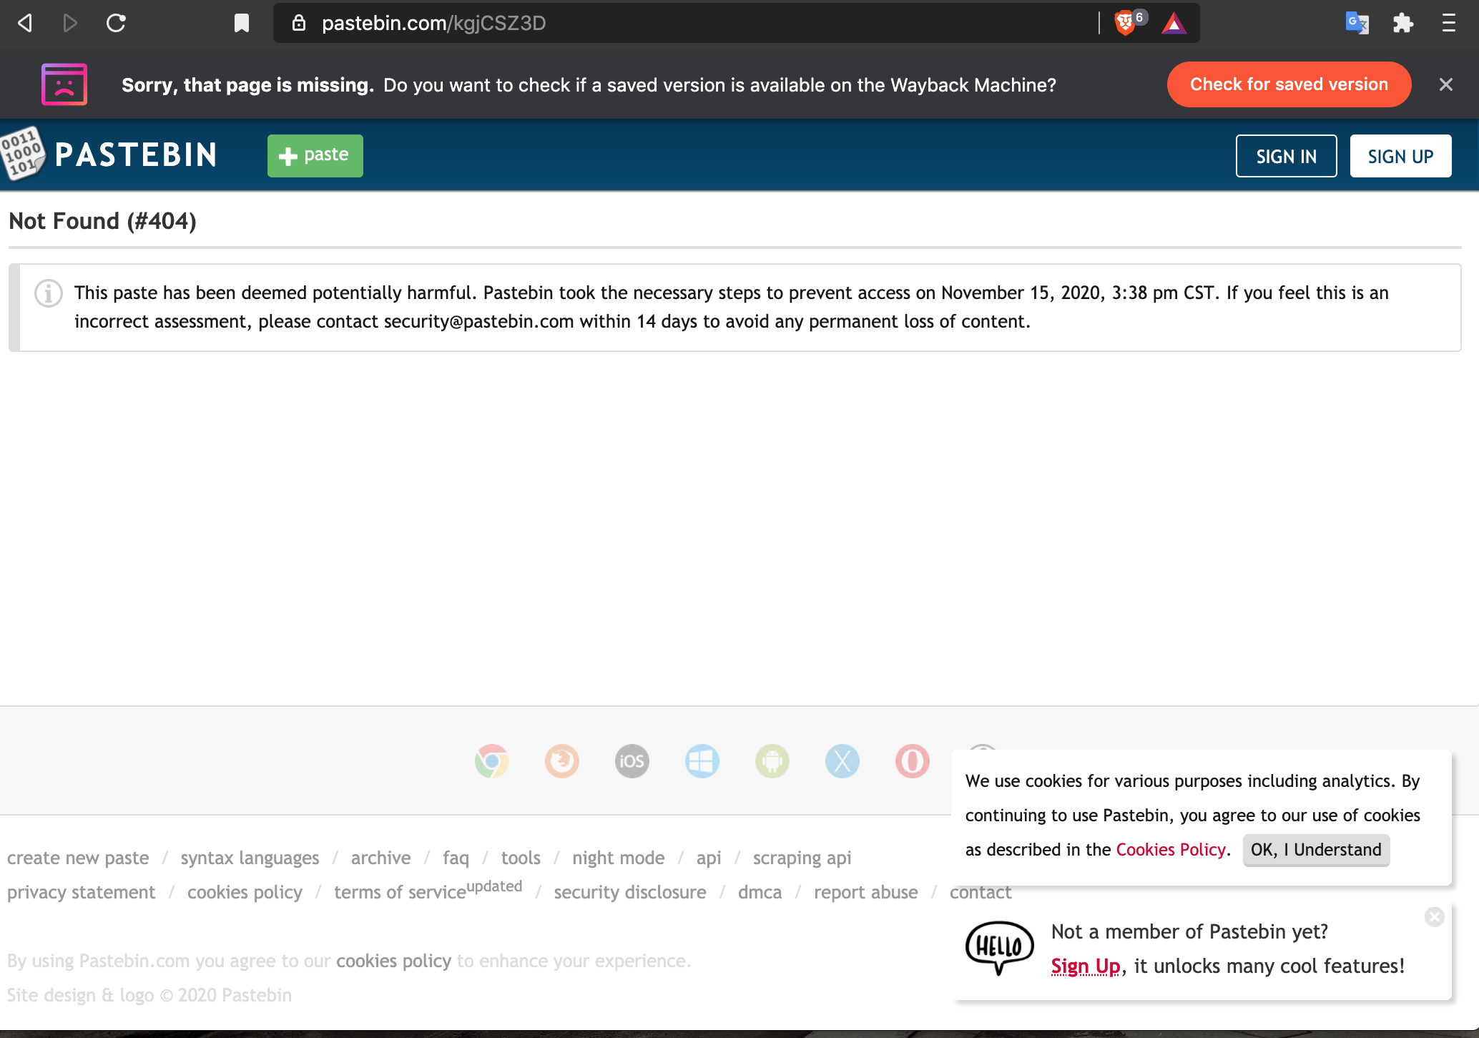Open the contact footer link
This screenshot has height=1038, width=1479.
click(x=981, y=892)
